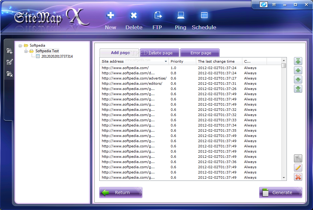Screen dimensions: 313x210
Task: Click timestamp 2012-02-02T01:37:26
Action: tap(217, 89)
